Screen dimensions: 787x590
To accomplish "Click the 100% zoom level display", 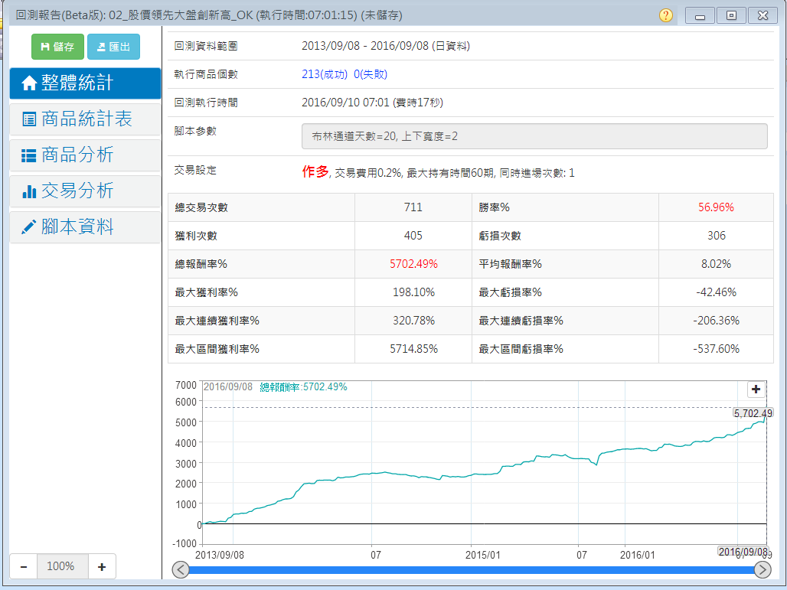I will click(x=60, y=566).
